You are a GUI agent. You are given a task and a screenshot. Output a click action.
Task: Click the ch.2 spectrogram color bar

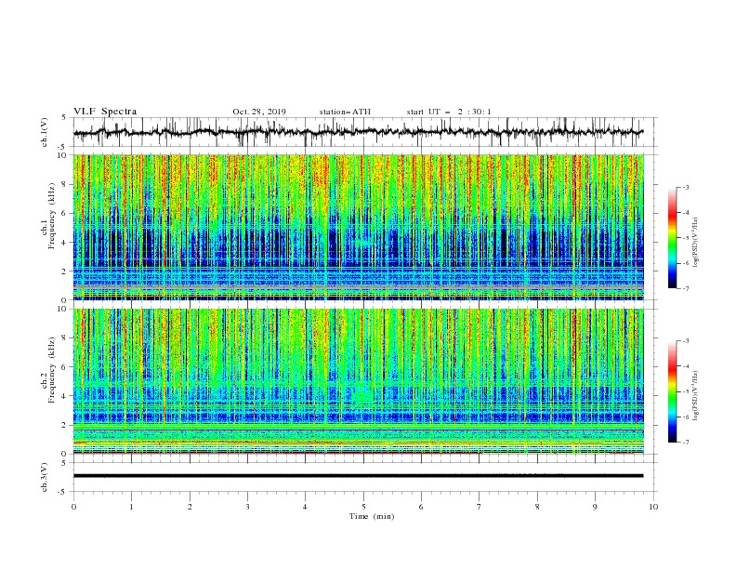click(x=673, y=391)
